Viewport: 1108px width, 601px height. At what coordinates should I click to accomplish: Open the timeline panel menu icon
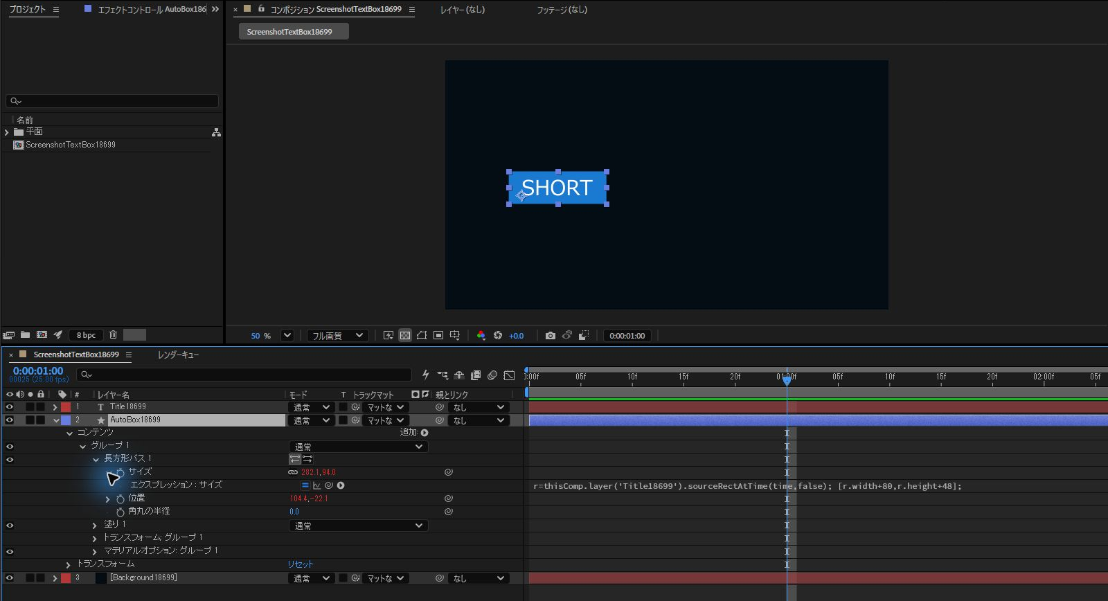pos(128,355)
